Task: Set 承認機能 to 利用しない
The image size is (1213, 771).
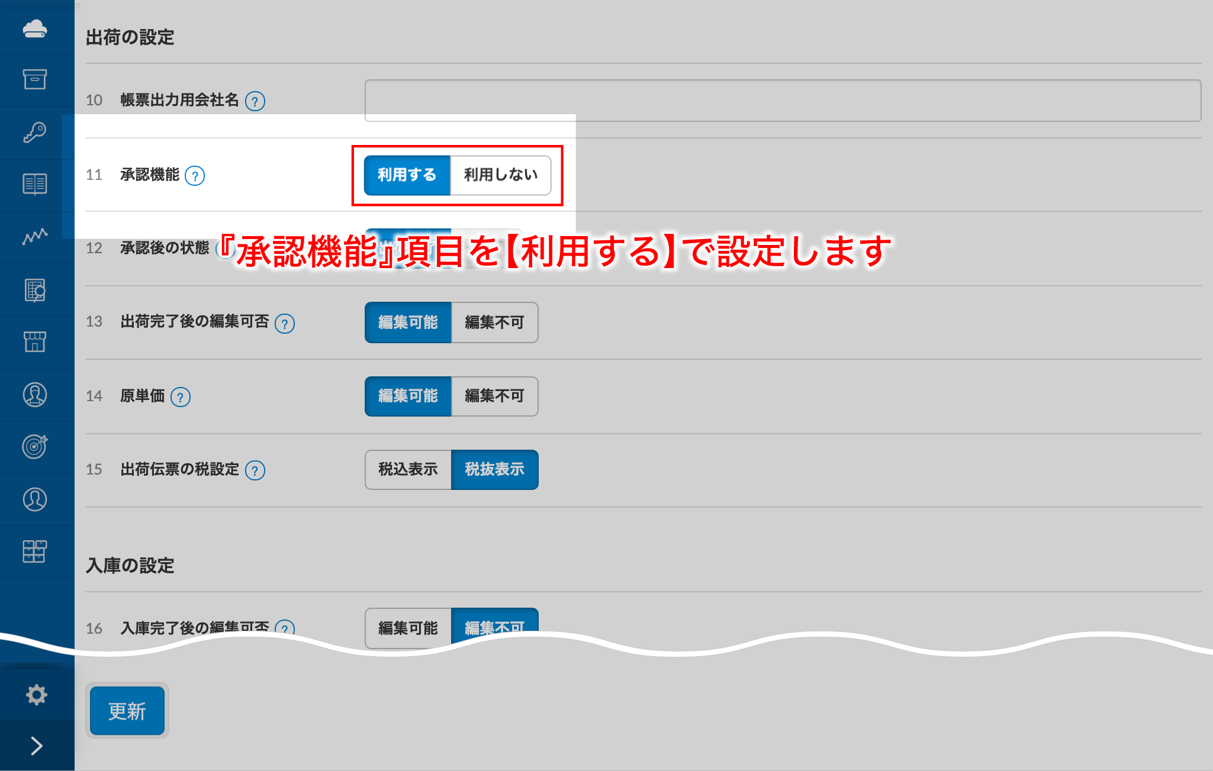Action: (x=501, y=175)
